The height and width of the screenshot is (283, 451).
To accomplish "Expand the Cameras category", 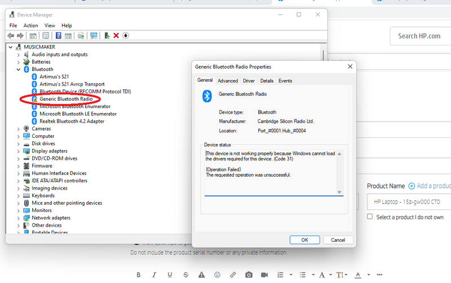I will click(19, 129).
